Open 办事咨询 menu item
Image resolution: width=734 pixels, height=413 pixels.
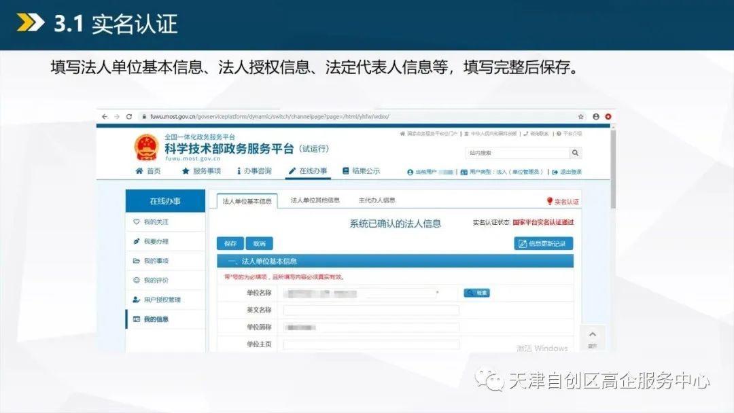[254, 170]
